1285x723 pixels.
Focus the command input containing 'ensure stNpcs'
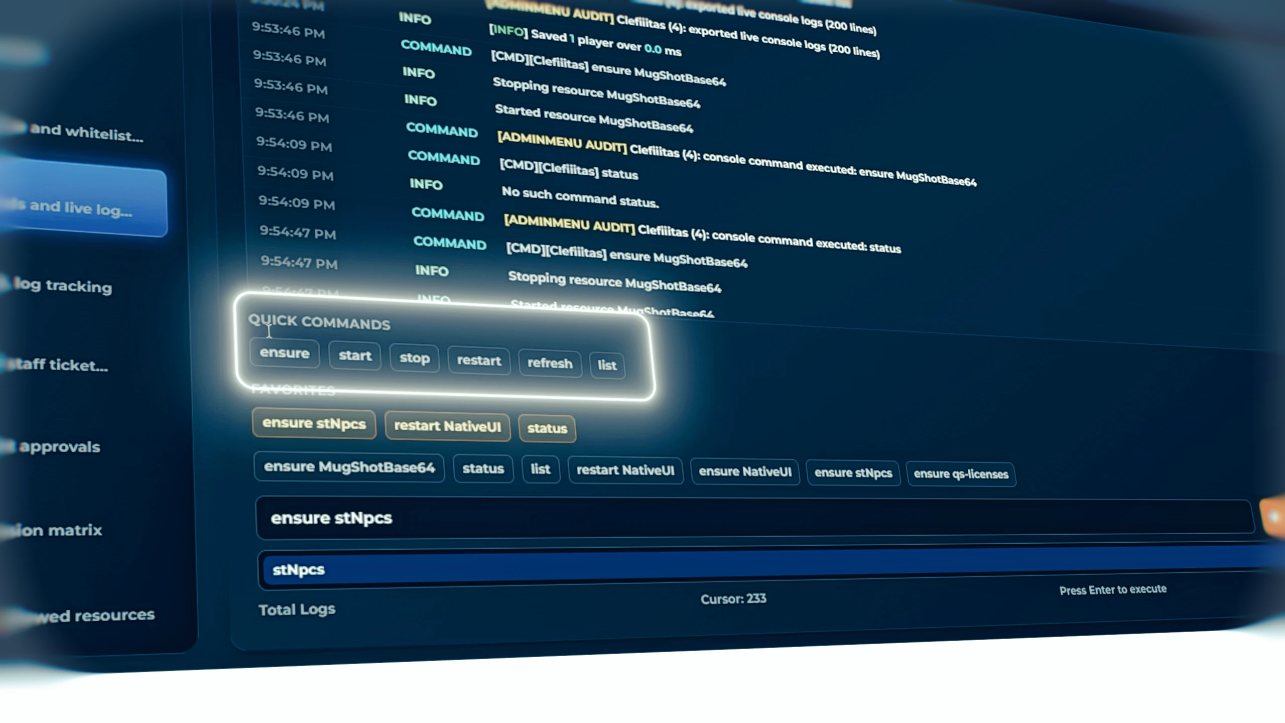(x=755, y=518)
